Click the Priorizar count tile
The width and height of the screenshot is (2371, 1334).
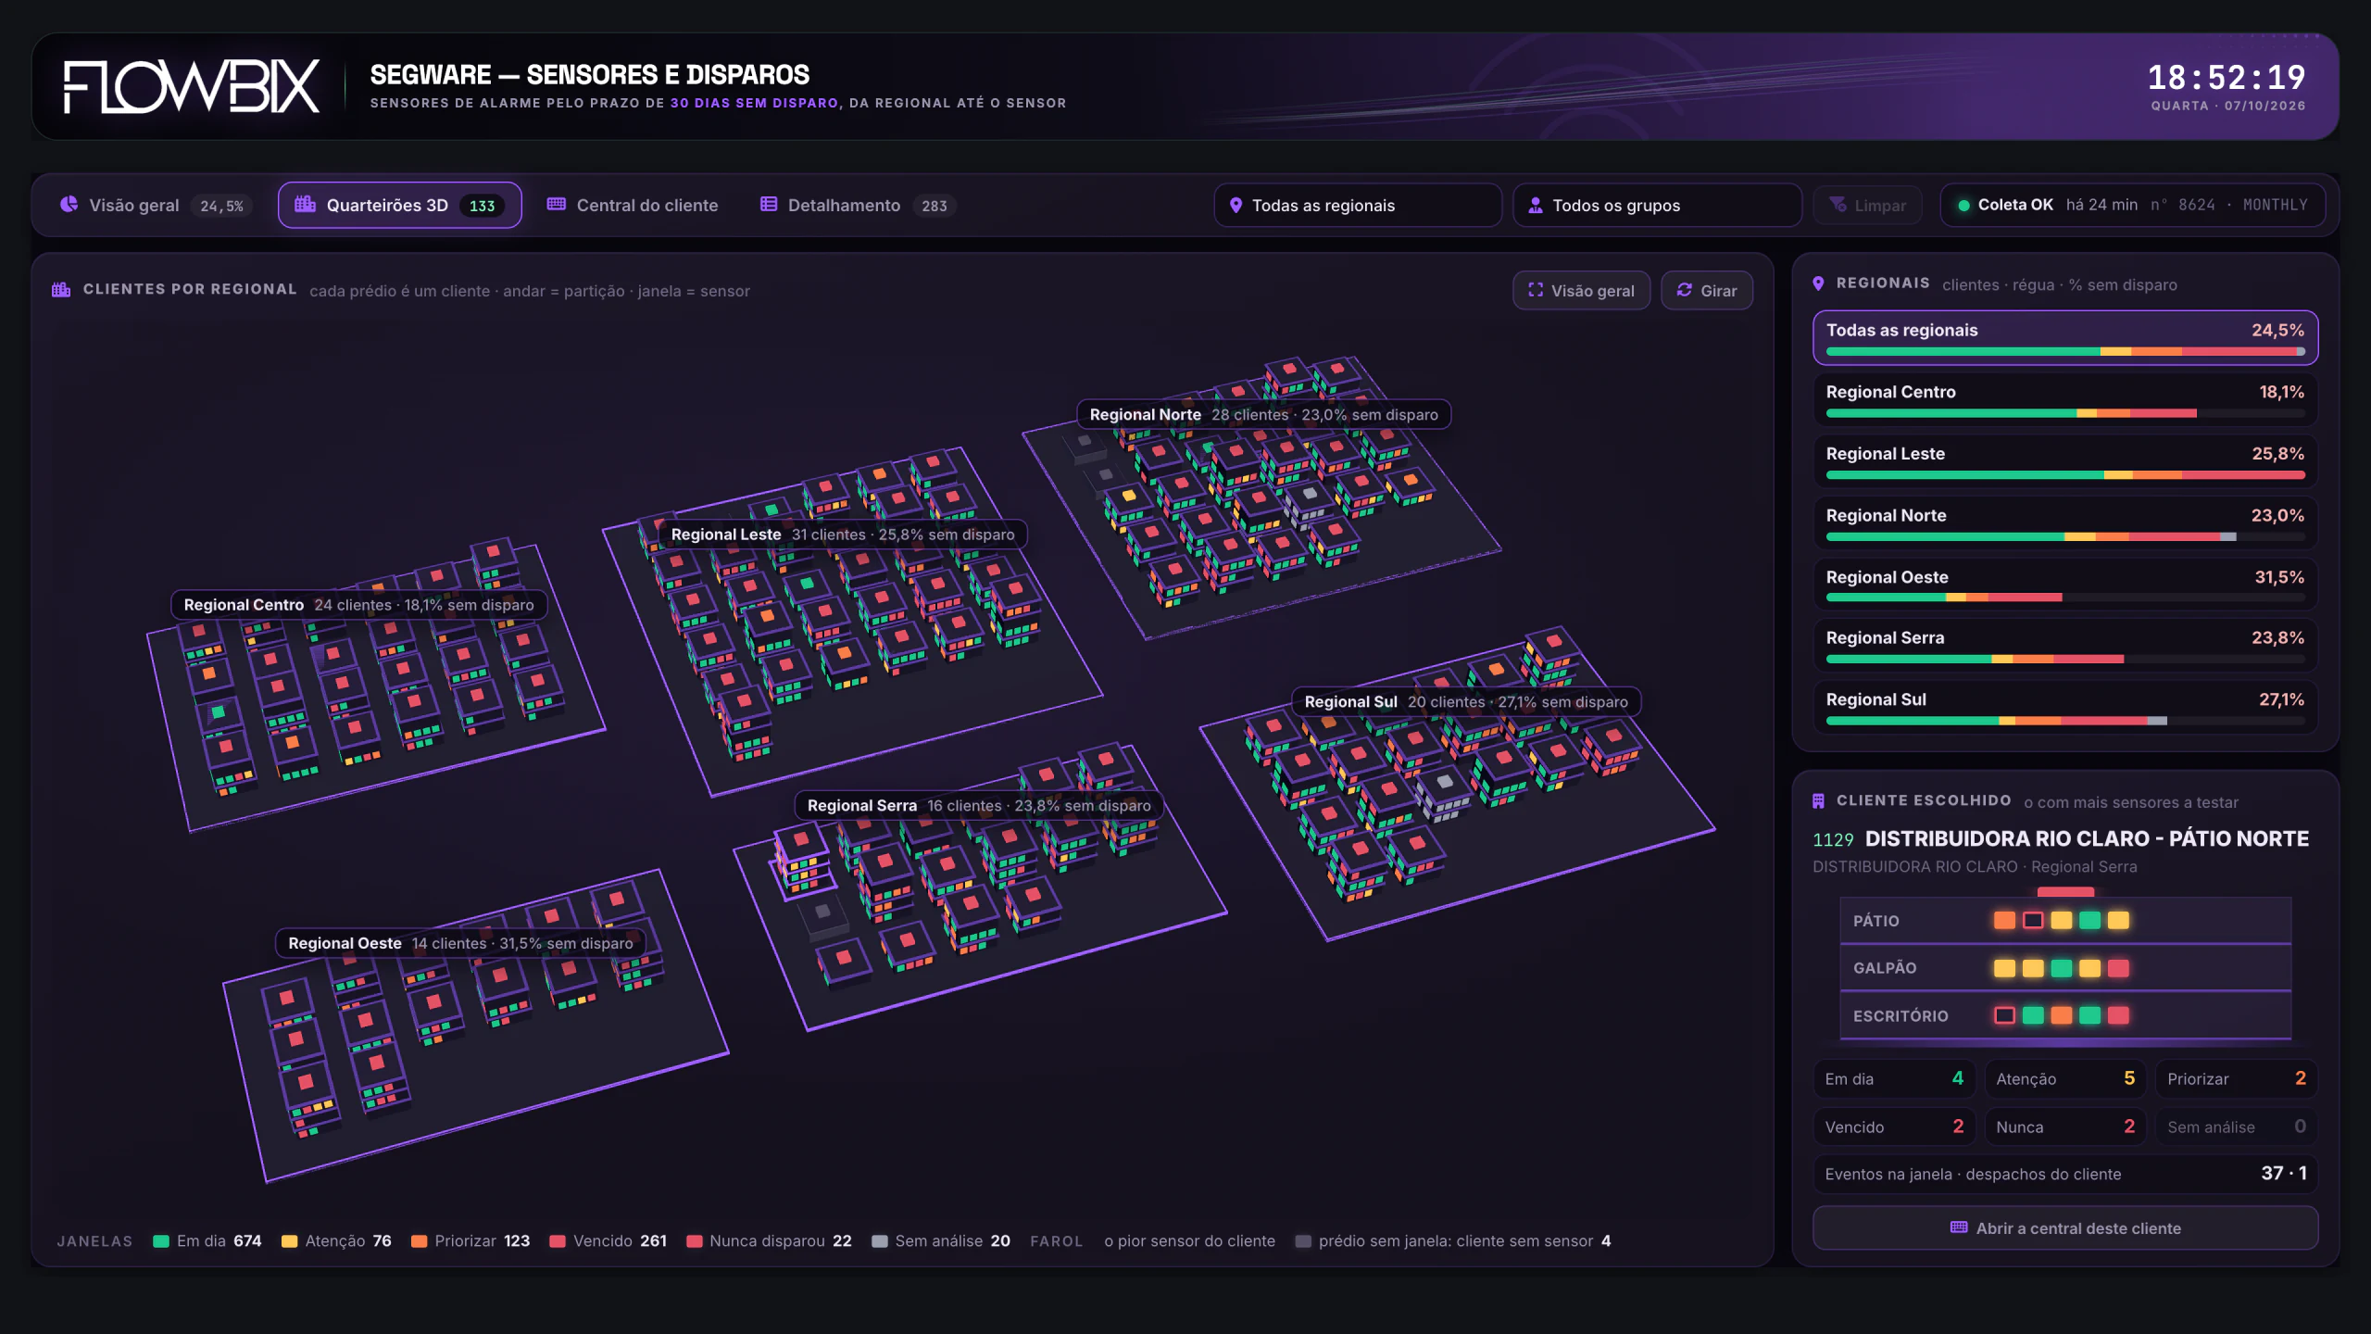(x=2237, y=1078)
